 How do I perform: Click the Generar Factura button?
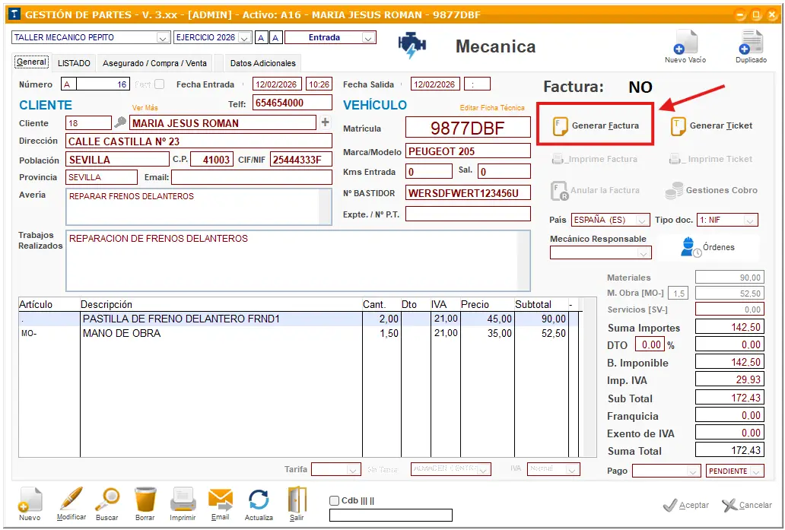pos(596,125)
